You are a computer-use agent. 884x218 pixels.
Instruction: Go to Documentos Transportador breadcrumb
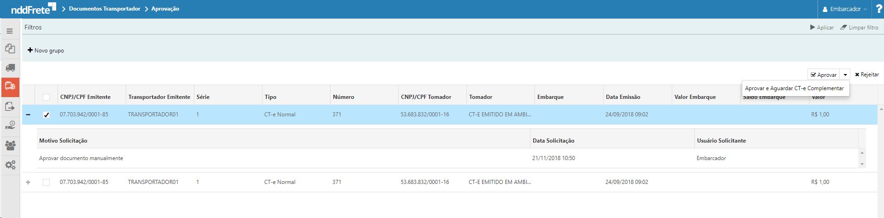(x=105, y=9)
